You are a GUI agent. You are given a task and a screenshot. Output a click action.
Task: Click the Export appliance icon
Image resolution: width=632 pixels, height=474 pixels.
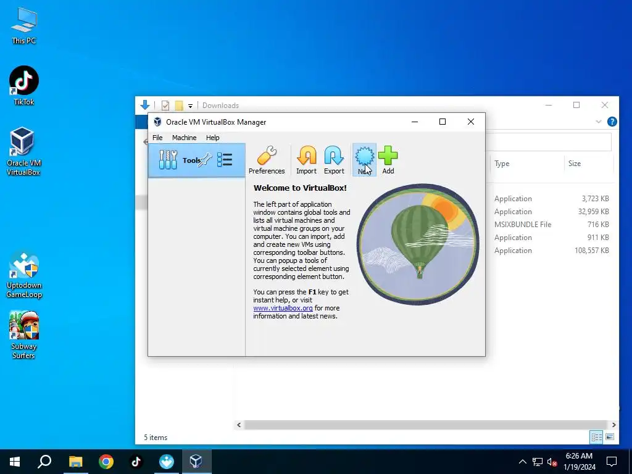334,160
